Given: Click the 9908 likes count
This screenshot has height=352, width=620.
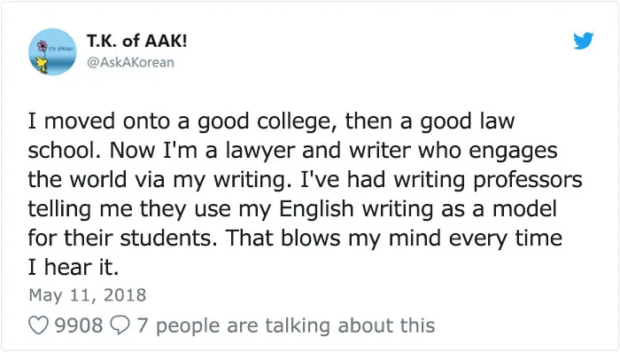Looking at the screenshot, I should click(78, 325).
